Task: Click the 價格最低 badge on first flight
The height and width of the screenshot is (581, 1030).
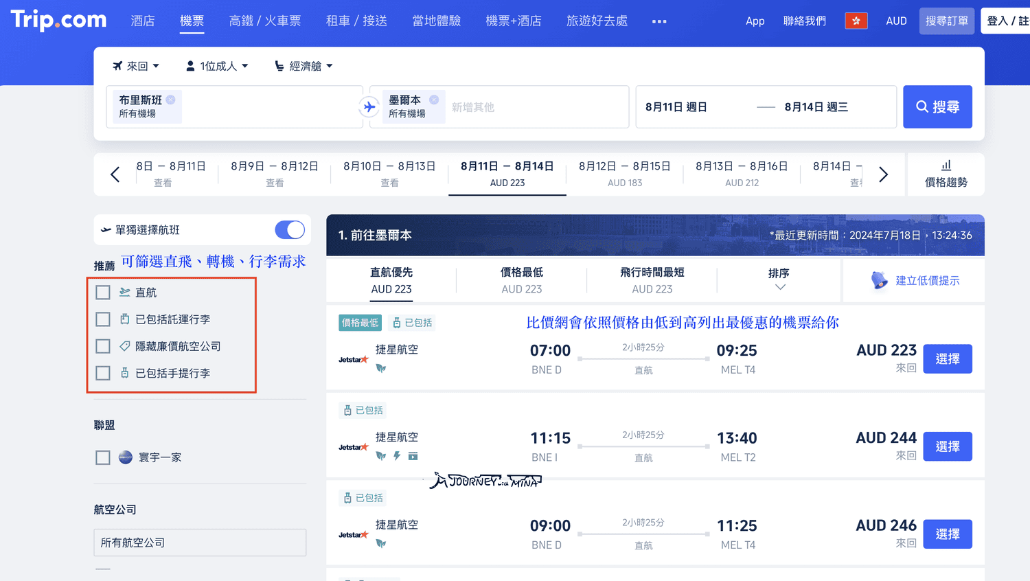Action: point(360,323)
